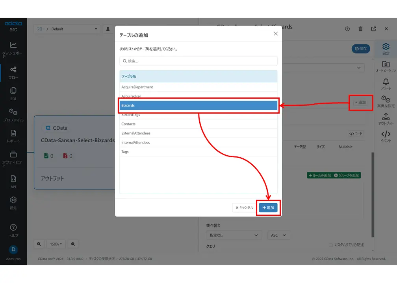Screen dimensions: 397x283
Task: Open the sort column dropdown
Action: 234,235
